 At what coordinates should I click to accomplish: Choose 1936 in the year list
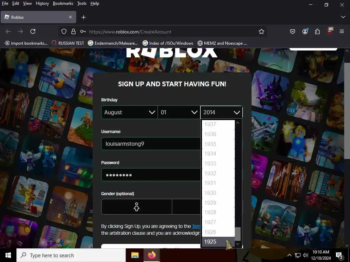218,134
